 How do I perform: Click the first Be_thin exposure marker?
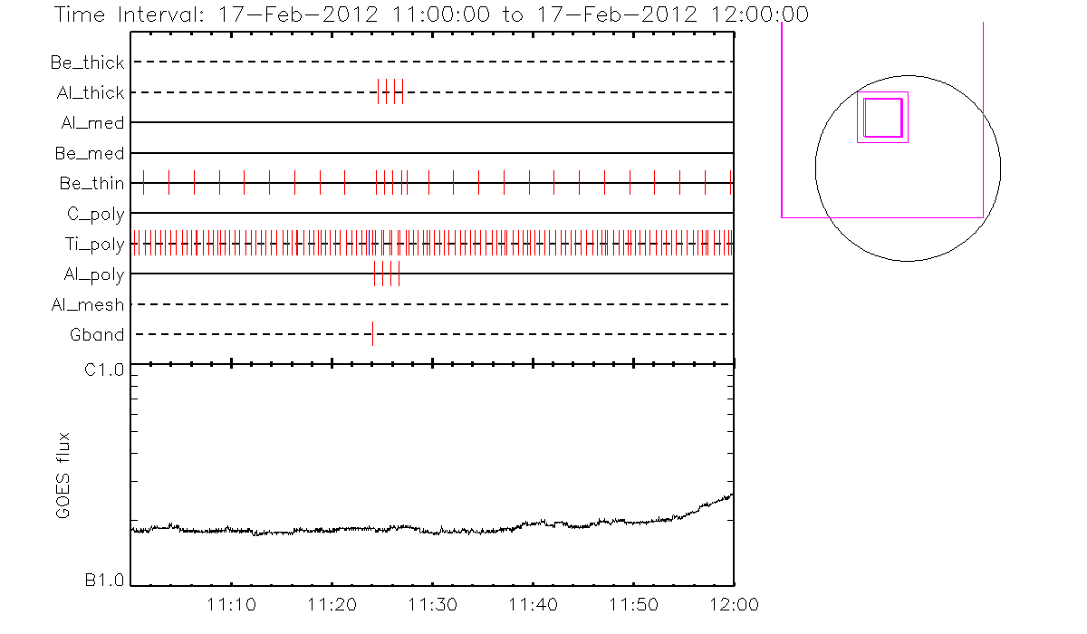144,183
